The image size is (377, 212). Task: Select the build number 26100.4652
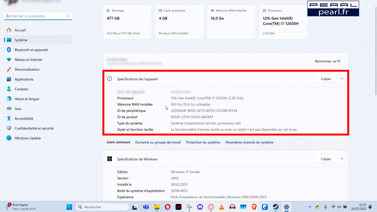click(179, 191)
